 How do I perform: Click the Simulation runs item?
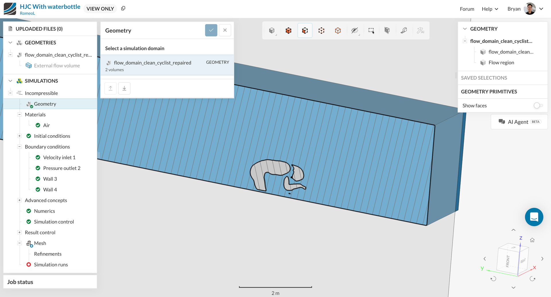click(x=51, y=265)
